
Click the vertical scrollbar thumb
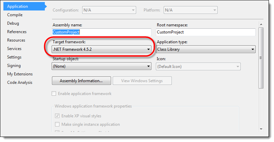pyautogui.click(x=261, y=58)
